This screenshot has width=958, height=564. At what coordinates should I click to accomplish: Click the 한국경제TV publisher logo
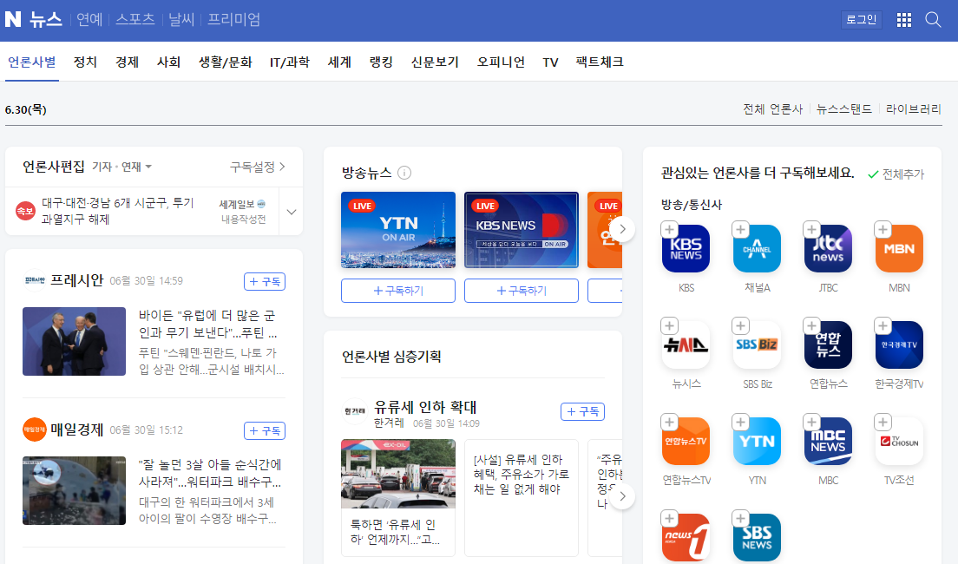click(899, 344)
